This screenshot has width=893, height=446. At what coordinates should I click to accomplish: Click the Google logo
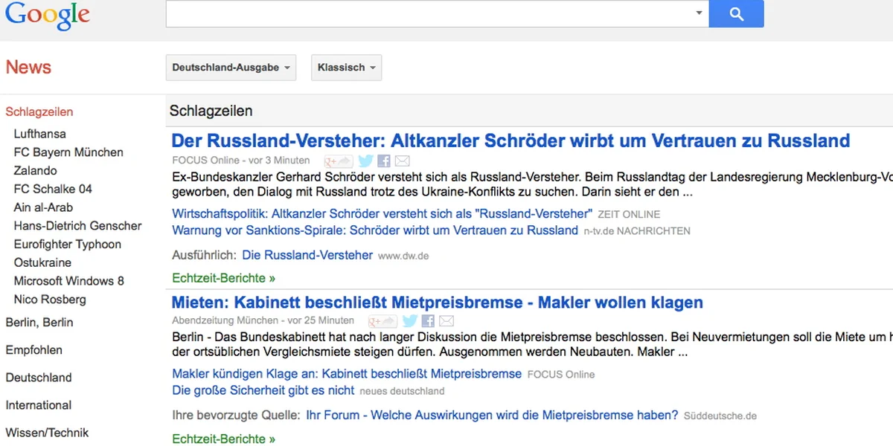pos(48,15)
